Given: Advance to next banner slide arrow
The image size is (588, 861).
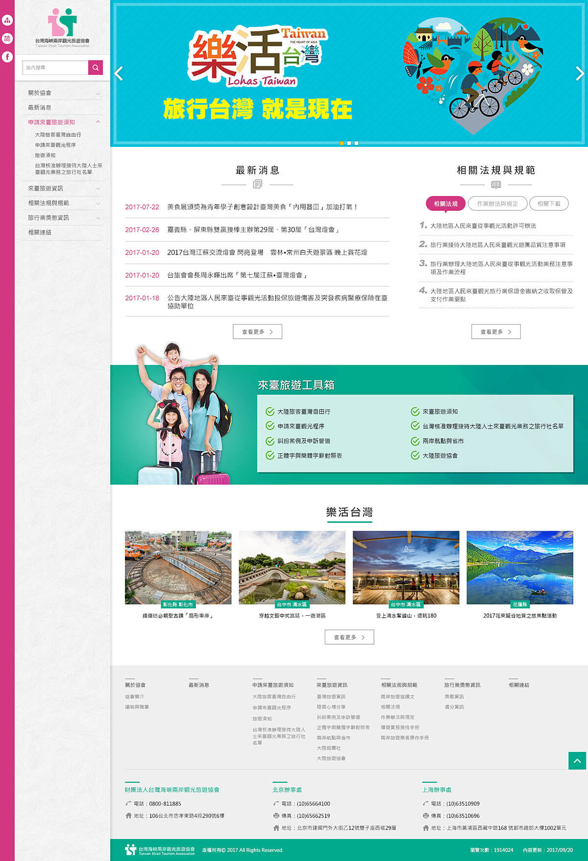Looking at the screenshot, I should [580, 73].
